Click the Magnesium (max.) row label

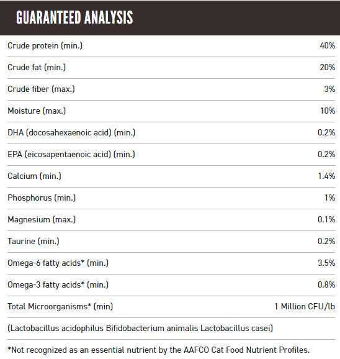point(42,220)
